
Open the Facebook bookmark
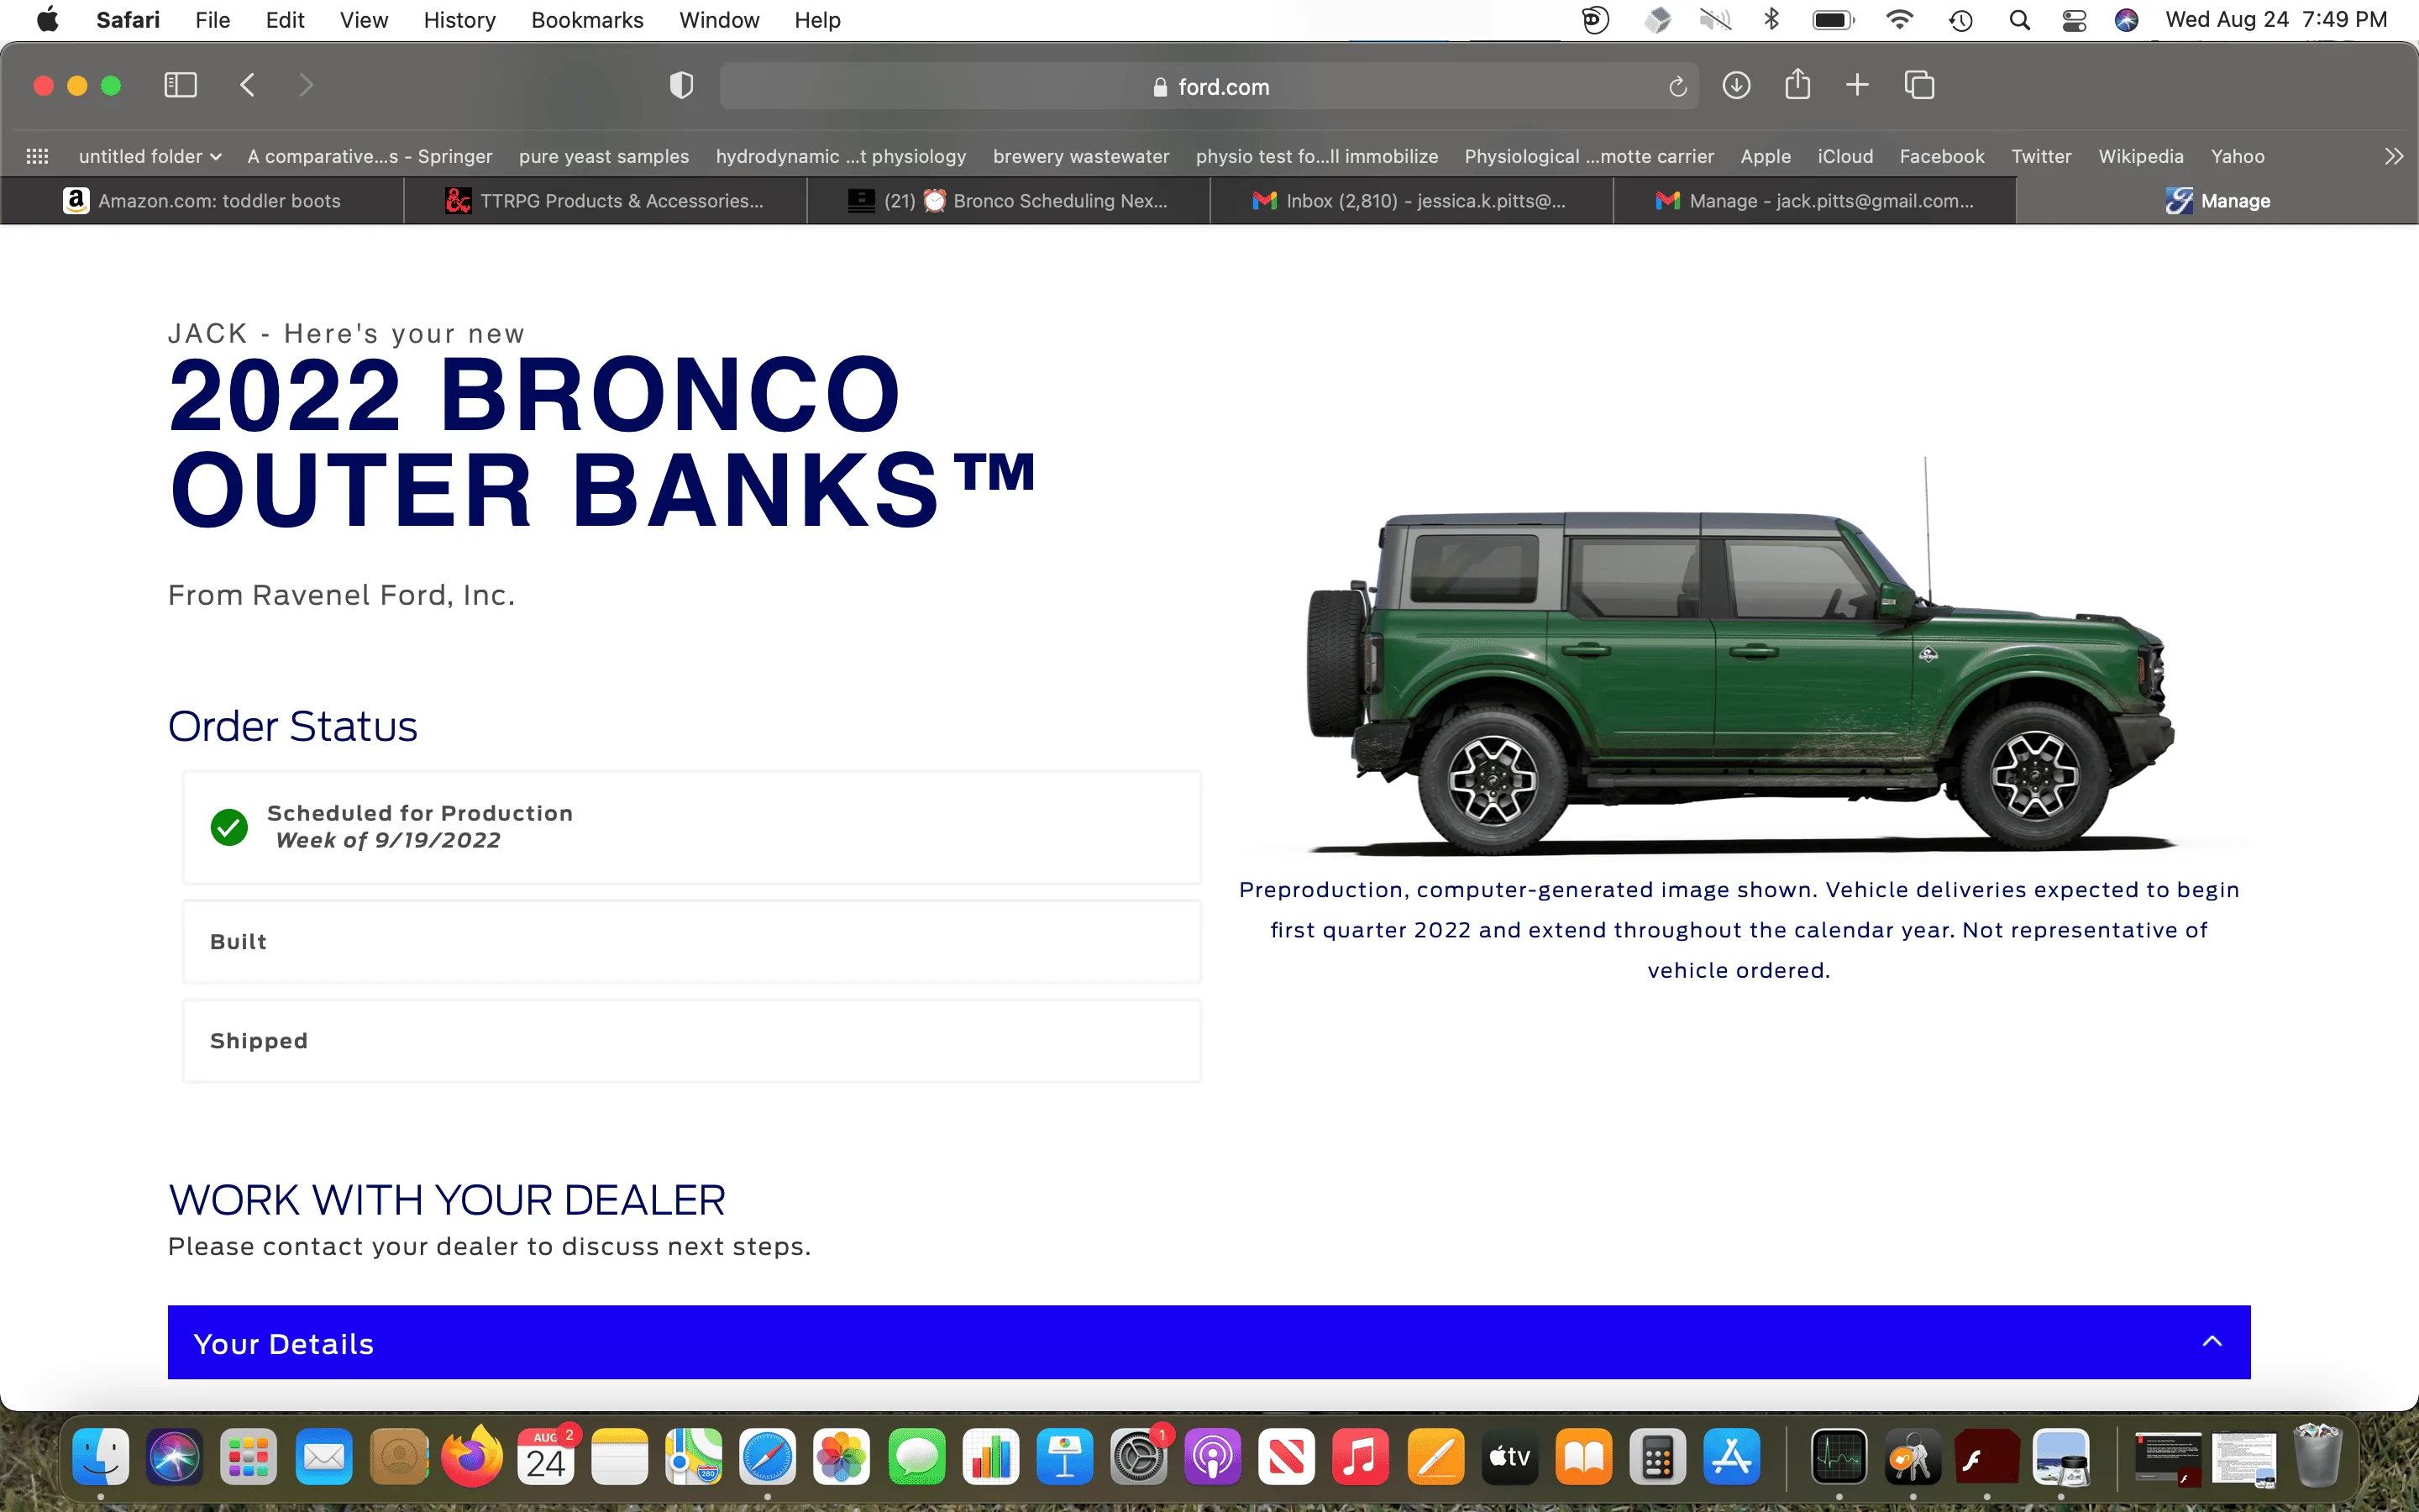1941,156
